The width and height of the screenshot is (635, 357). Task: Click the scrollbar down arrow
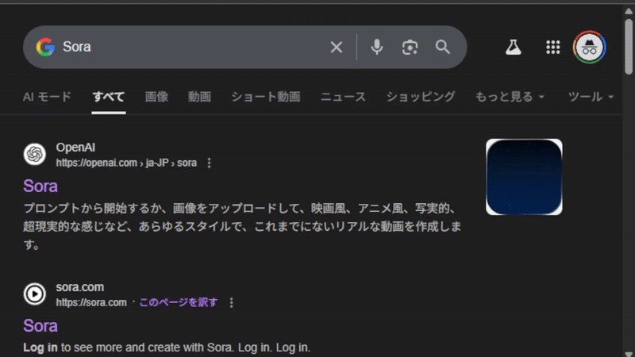(629, 354)
